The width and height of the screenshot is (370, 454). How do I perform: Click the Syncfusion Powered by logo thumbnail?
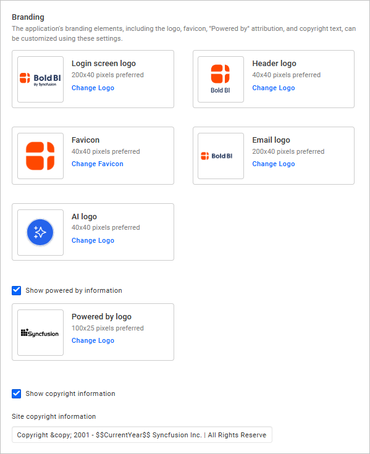click(40, 333)
